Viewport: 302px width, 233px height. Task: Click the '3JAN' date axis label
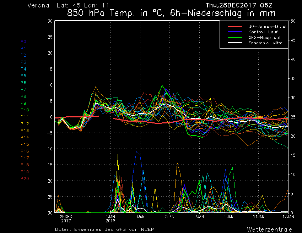coord(140,217)
